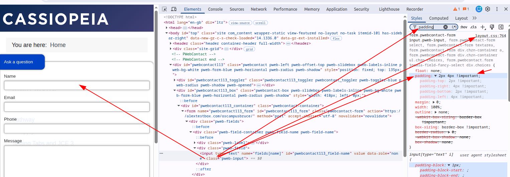Add a new style rule
Screen dimensions: 510x177
pos(483,27)
